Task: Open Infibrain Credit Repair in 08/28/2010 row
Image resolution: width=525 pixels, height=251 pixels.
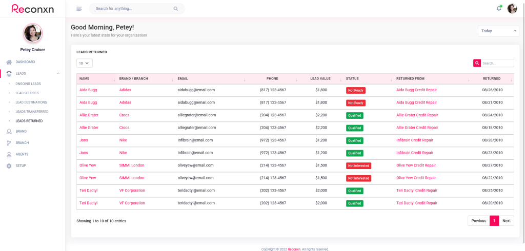Action: (415, 140)
